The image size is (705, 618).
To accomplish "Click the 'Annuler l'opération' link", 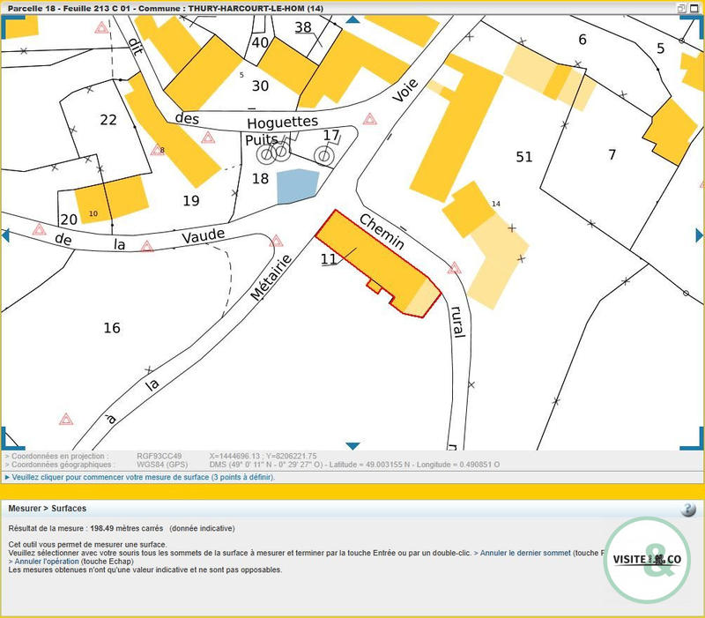I will tap(46, 562).
